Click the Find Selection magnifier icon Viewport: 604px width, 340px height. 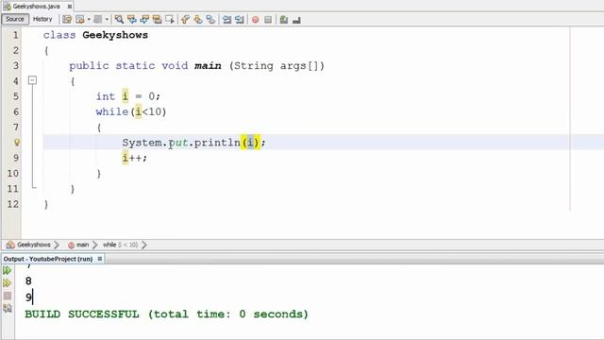(119, 19)
